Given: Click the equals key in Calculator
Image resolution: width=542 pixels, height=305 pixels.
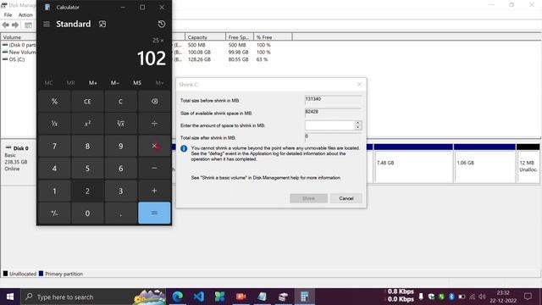Looking at the screenshot, I should click(x=154, y=213).
